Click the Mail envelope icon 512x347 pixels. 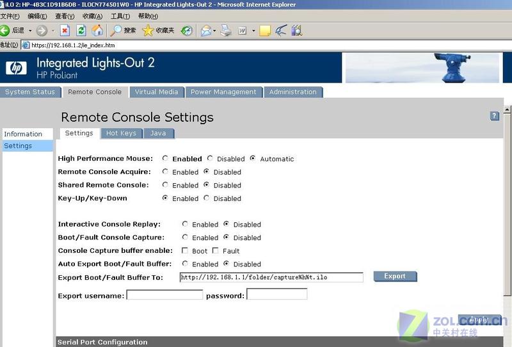(205, 31)
